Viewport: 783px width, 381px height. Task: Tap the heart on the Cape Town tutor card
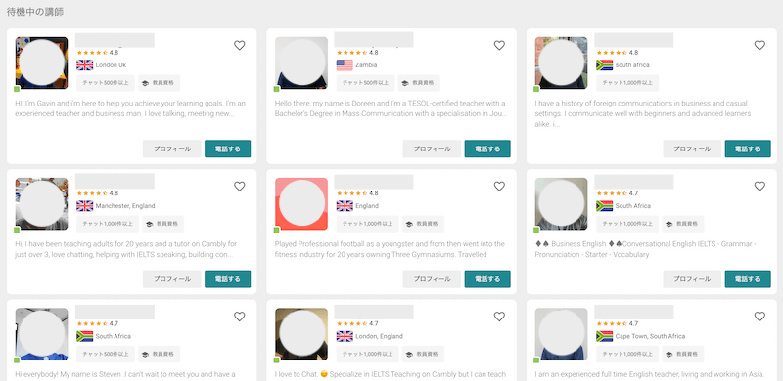pos(760,317)
